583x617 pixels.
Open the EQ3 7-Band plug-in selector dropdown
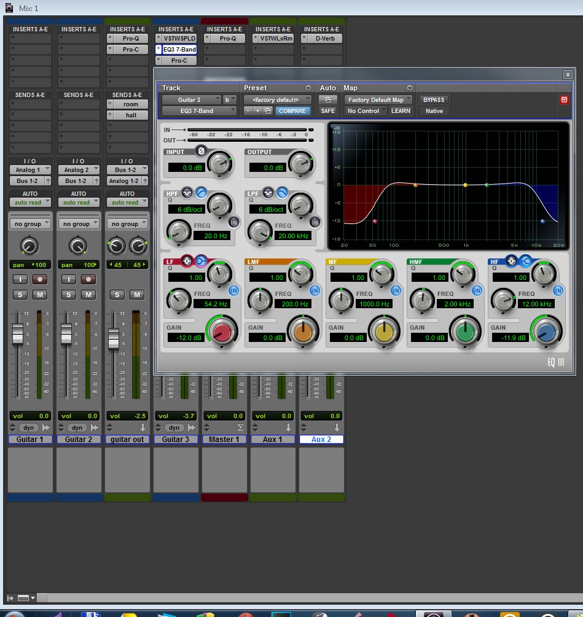pyautogui.click(x=199, y=111)
